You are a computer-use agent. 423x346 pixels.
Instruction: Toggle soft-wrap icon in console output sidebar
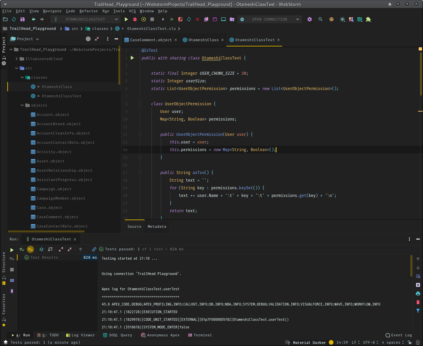(418, 276)
